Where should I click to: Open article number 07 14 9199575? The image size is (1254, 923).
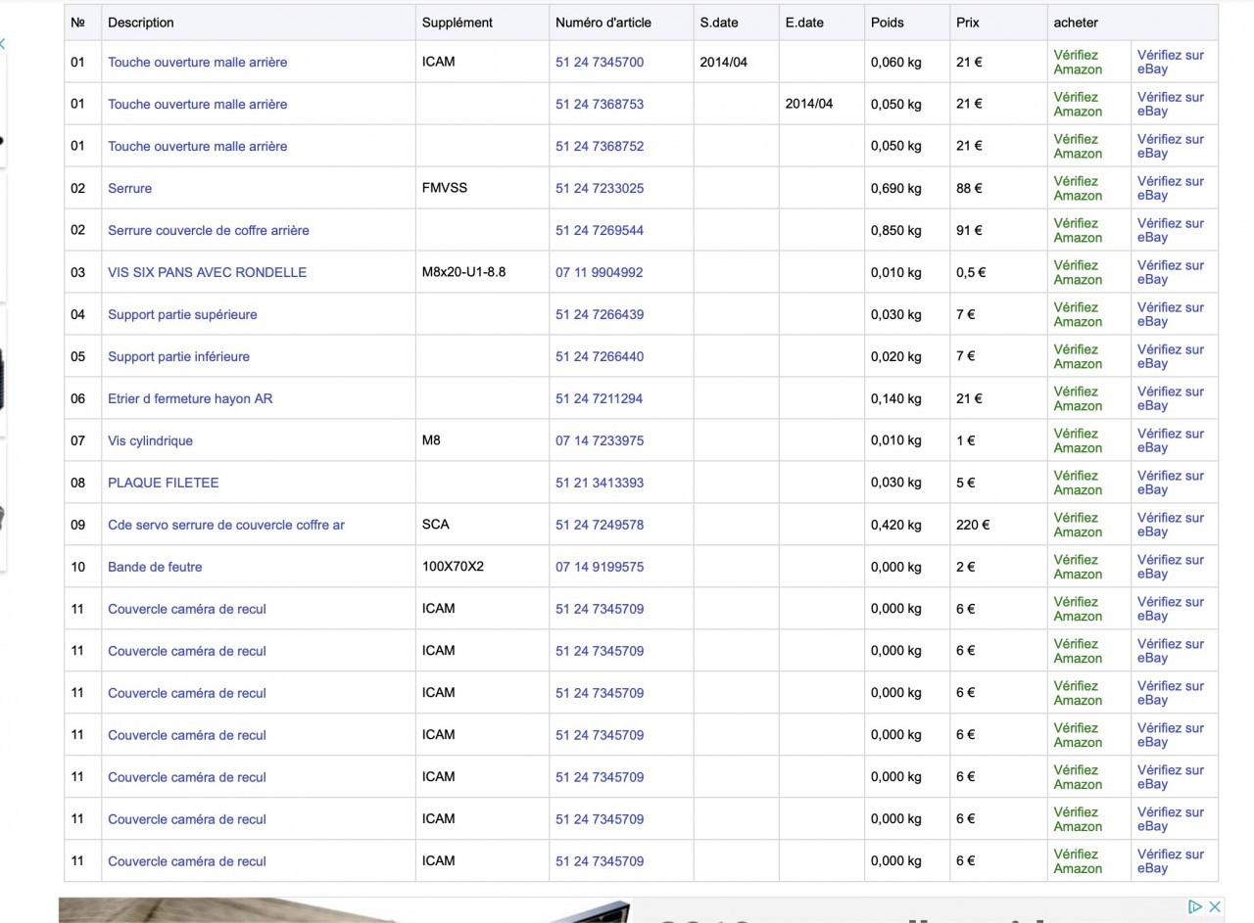coord(600,567)
